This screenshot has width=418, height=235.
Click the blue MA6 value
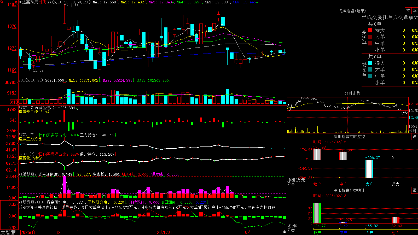(244, 2)
